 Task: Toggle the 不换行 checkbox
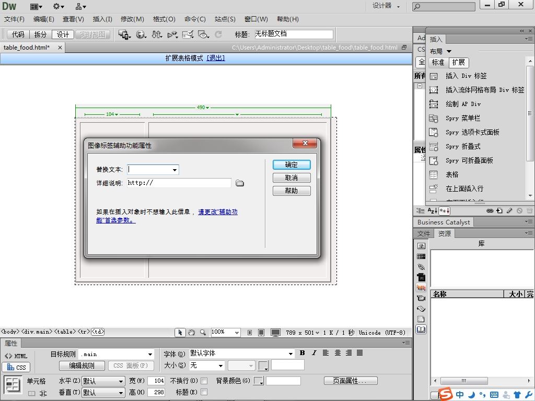204,381
